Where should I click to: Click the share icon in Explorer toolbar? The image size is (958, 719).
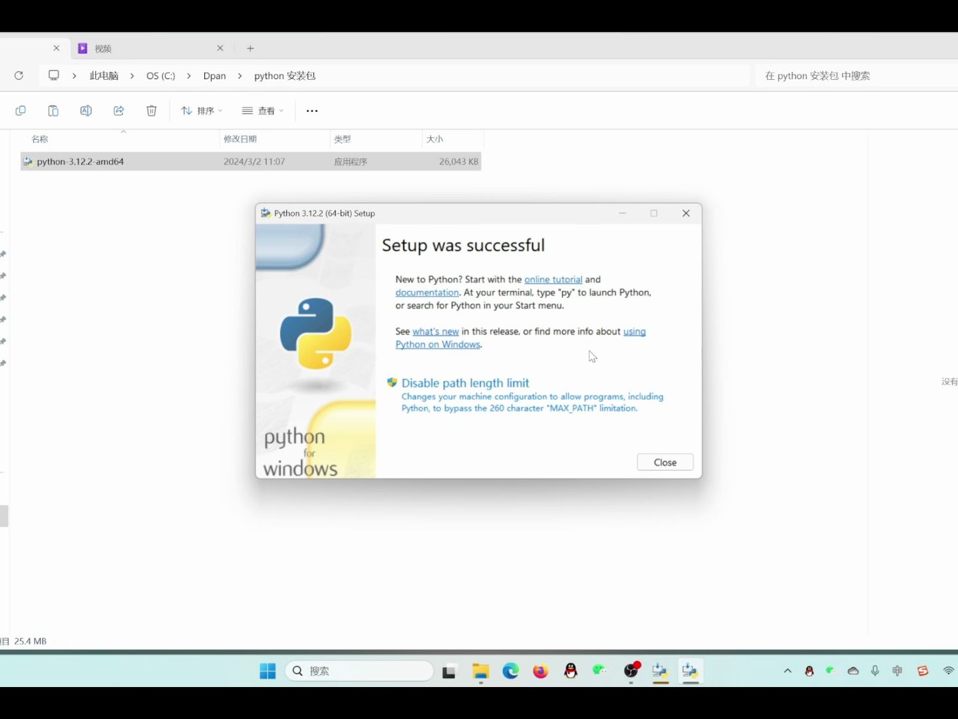click(118, 111)
